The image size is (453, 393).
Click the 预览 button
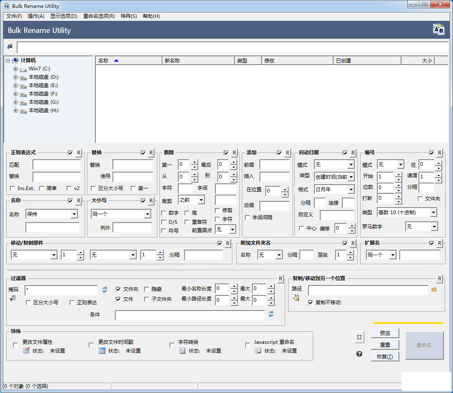point(385,333)
